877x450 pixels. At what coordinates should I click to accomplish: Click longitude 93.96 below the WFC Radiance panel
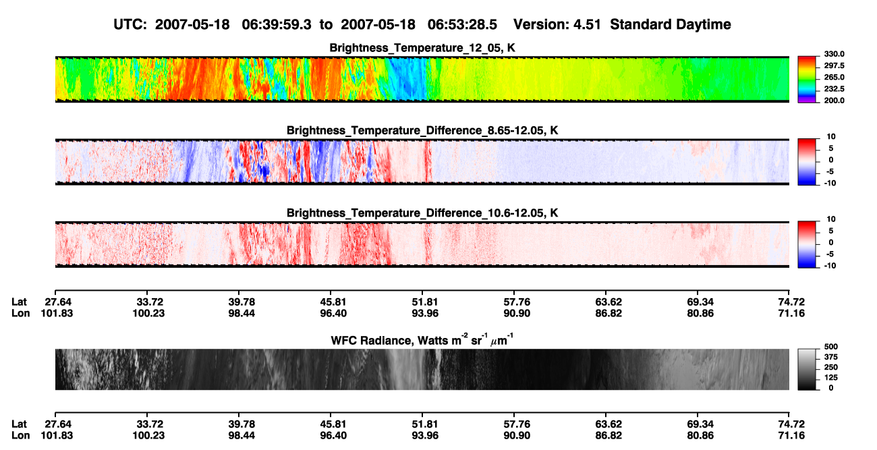coord(423,436)
